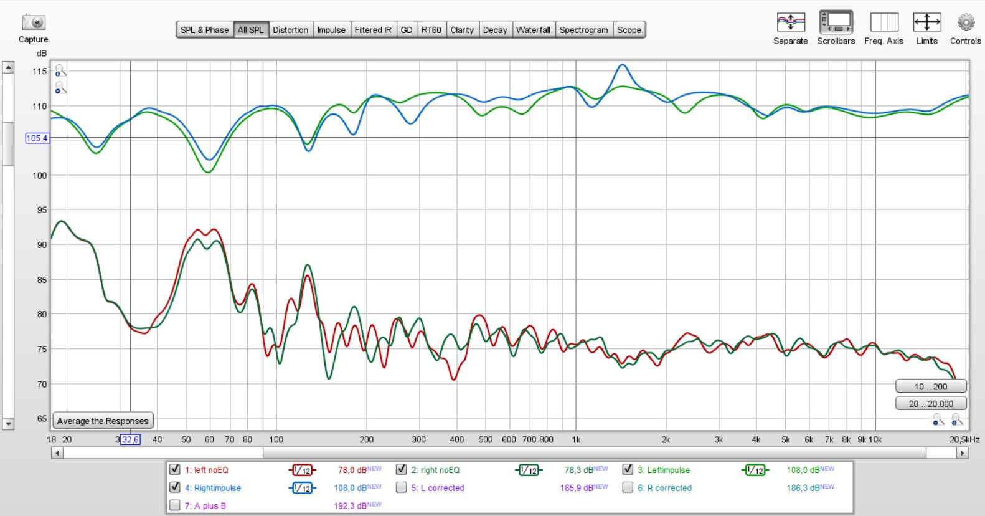Viewport: 985px width, 516px height.
Task: Click the horizontal scrollbar right arrow
Action: click(963, 453)
